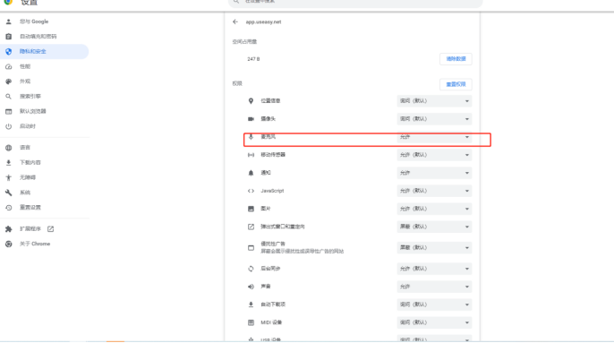Click the settings search field at top
The height and width of the screenshot is (343, 614).
(355, 3)
